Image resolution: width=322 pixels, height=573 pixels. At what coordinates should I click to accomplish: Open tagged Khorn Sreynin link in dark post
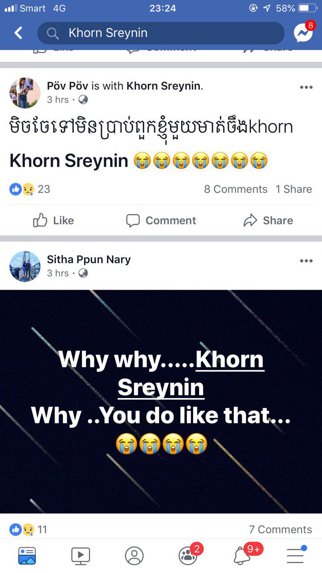[x=191, y=373]
